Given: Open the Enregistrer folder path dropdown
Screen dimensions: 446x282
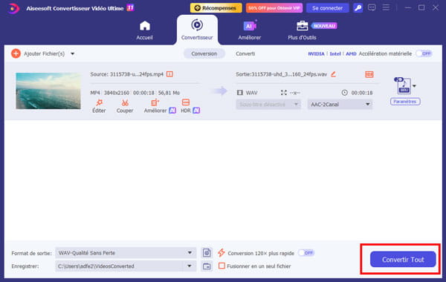Looking at the screenshot, I should pyautogui.click(x=126, y=266).
